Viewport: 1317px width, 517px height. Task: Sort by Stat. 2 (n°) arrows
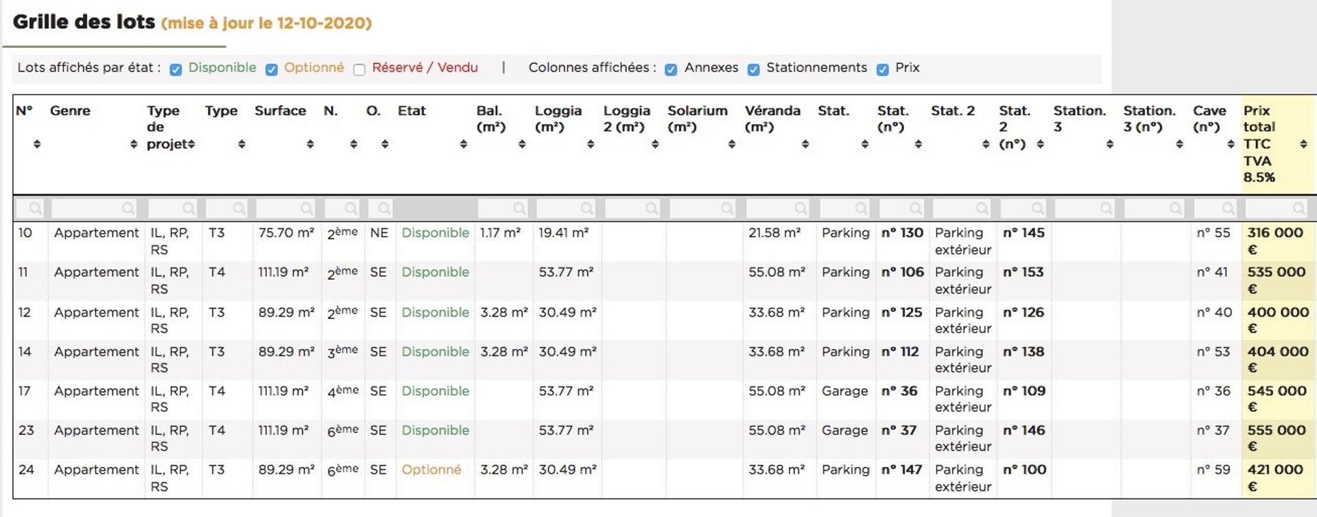(1041, 144)
